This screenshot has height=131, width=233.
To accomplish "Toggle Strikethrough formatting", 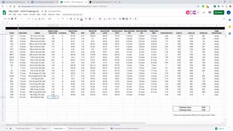I will coord(78,19).
